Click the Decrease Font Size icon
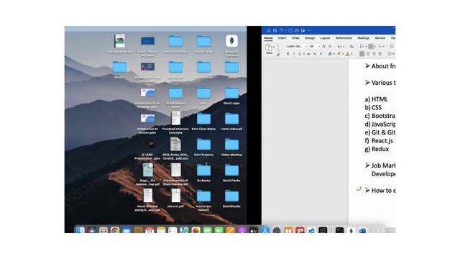The height and width of the screenshot is (259, 460). click(x=330, y=46)
